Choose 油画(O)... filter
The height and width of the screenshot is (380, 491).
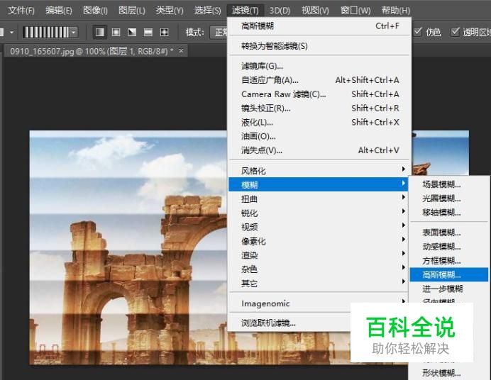[x=319, y=136]
